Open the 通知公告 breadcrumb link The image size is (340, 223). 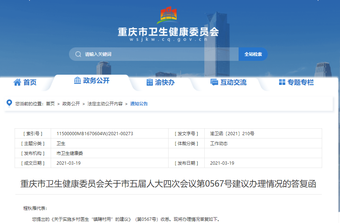pos(139,104)
